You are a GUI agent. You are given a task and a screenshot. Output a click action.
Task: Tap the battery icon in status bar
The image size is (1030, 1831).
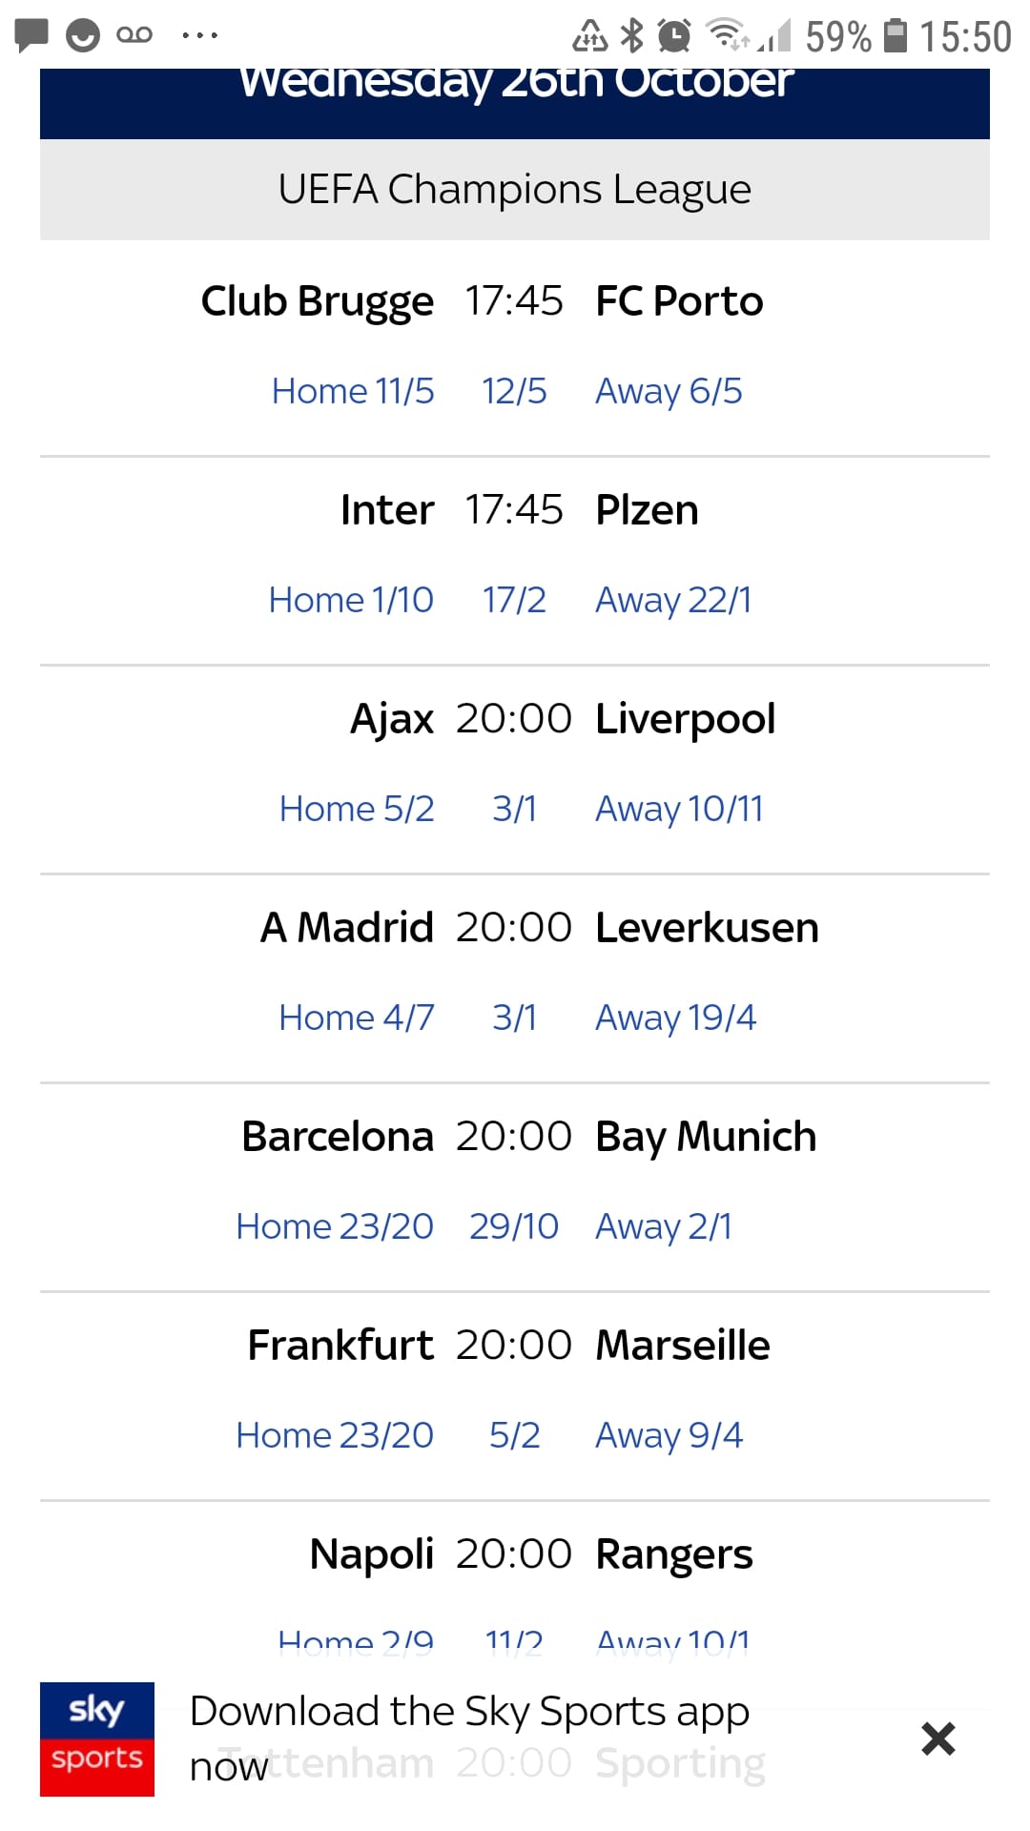(895, 36)
